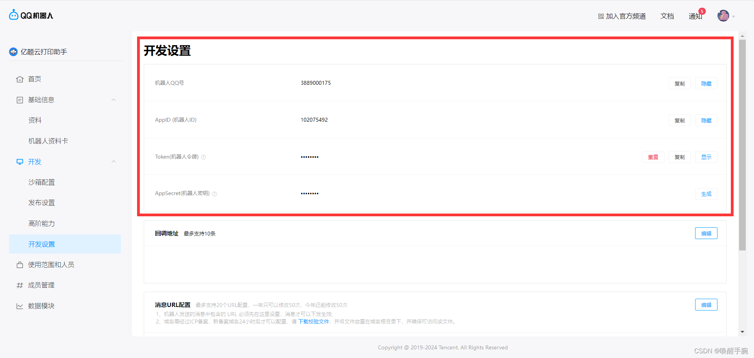Open the account dropdown arrow beside avatar
Screen dimensions: 754x358
tap(733, 16)
